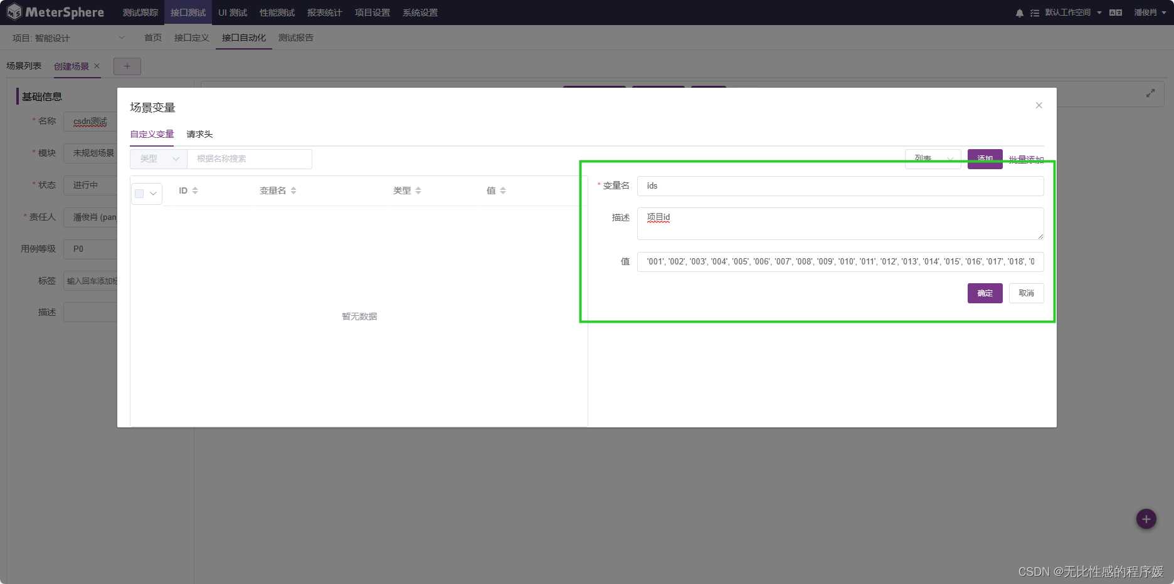1174x584 pixels.
Task: Click the 取消 cancel button
Action: (1027, 293)
